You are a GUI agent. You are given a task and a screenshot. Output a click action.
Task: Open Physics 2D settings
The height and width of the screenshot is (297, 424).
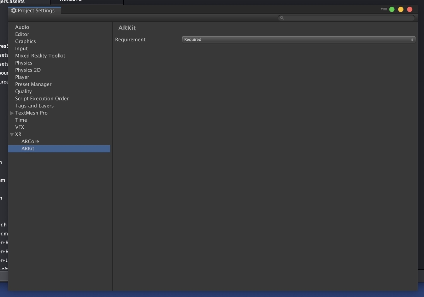coord(28,70)
